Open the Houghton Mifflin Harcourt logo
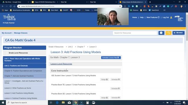Viewport: 188px width, 105px height. [179, 18]
